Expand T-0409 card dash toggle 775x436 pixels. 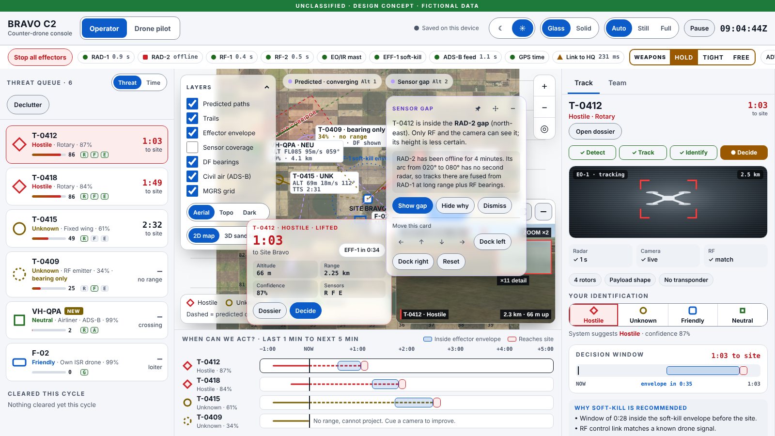click(160, 271)
